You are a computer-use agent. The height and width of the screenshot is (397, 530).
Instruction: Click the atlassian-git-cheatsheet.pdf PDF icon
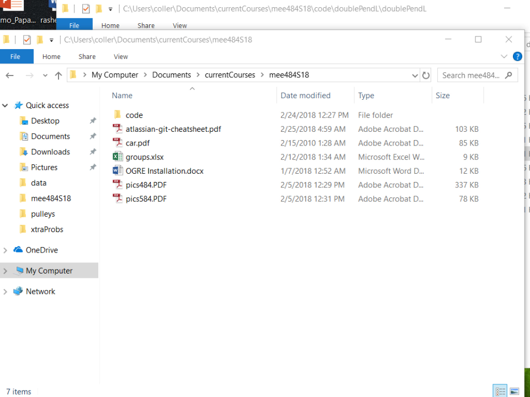coord(117,128)
